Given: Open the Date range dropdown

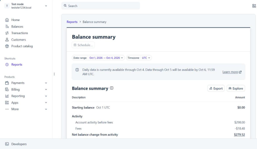Looking at the screenshot, I should tap(98, 58).
